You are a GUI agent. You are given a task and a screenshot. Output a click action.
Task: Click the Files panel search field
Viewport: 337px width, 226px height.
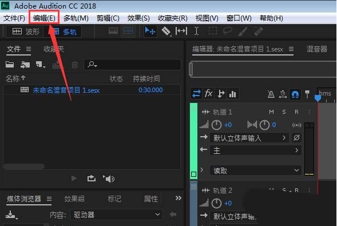click(x=132, y=65)
